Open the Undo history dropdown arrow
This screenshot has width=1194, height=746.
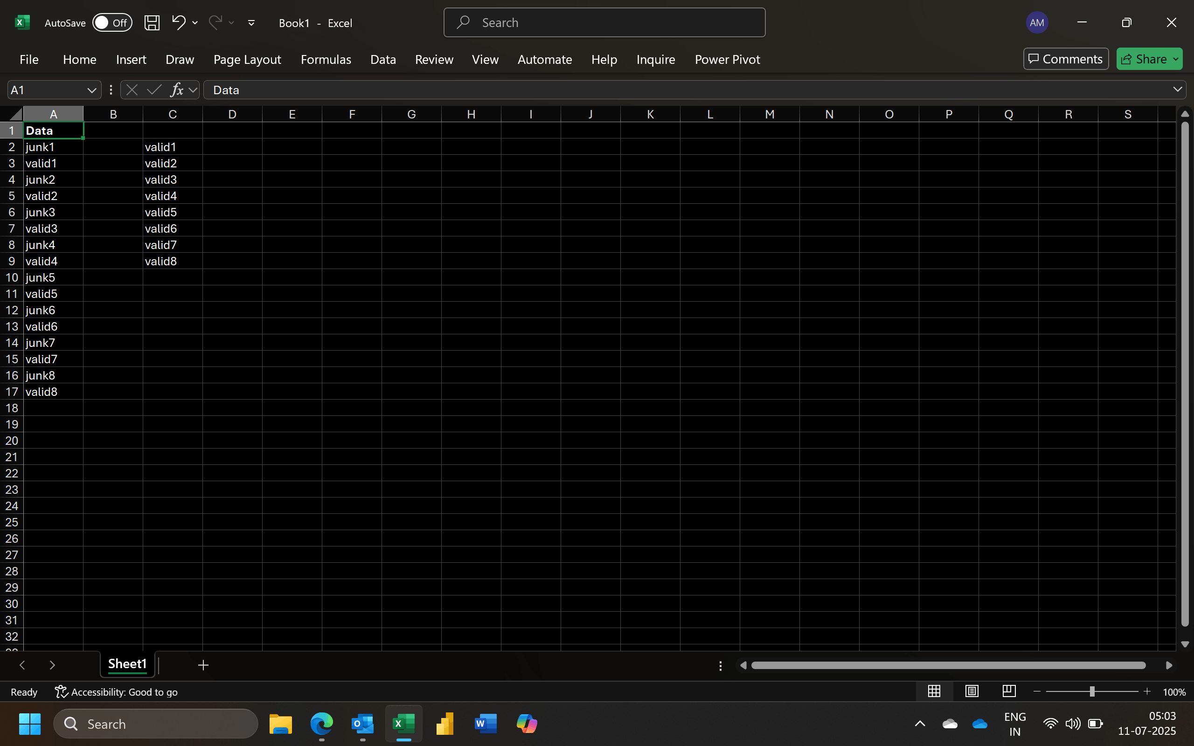click(195, 23)
